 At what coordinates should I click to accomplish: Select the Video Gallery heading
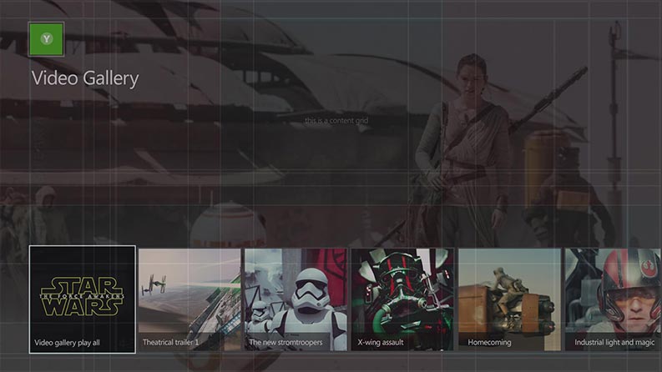pos(85,79)
